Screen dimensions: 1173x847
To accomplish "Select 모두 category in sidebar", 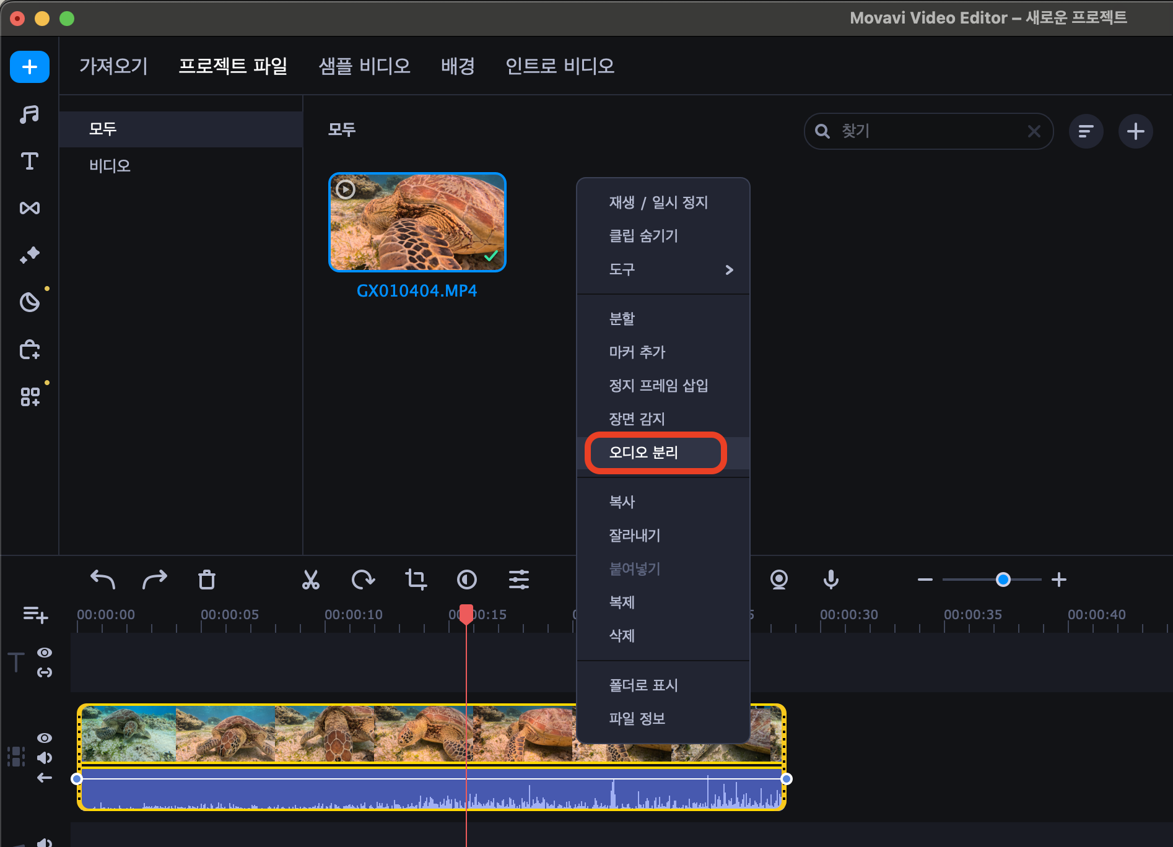I will click(181, 129).
